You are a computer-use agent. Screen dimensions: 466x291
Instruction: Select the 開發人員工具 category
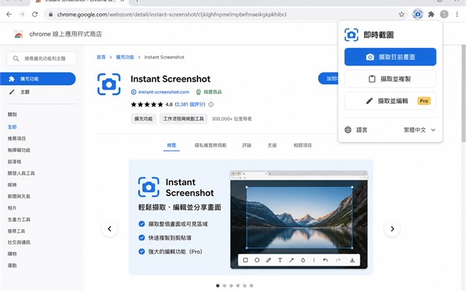click(x=21, y=173)
